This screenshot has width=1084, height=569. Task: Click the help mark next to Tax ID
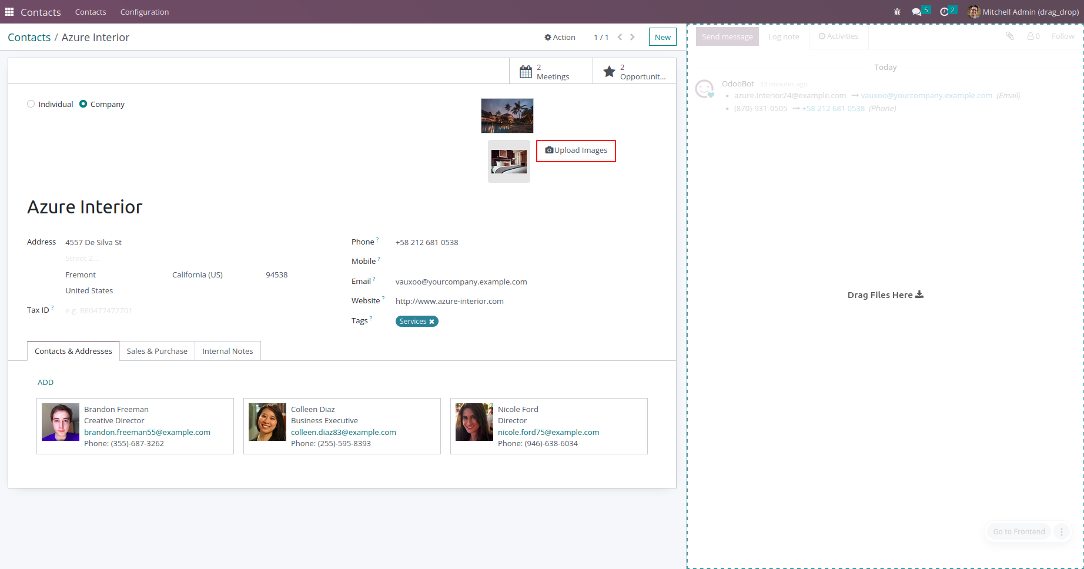52,308
